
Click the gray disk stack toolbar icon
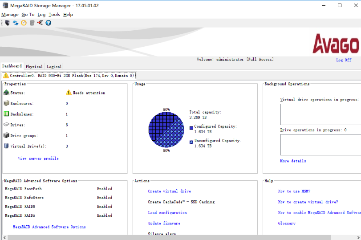32,23
